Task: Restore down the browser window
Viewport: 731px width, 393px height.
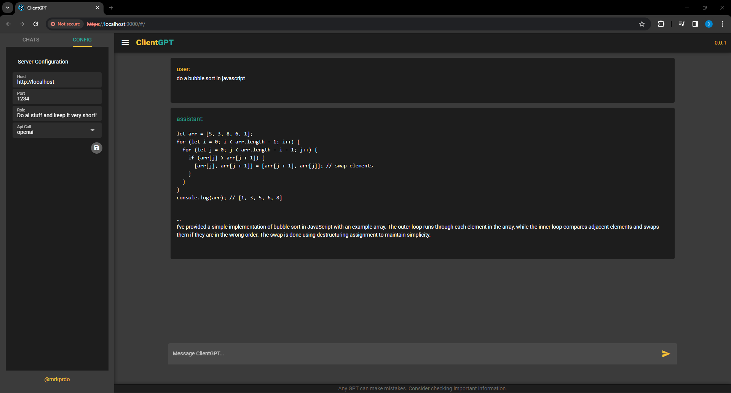Action: (705, 8)
